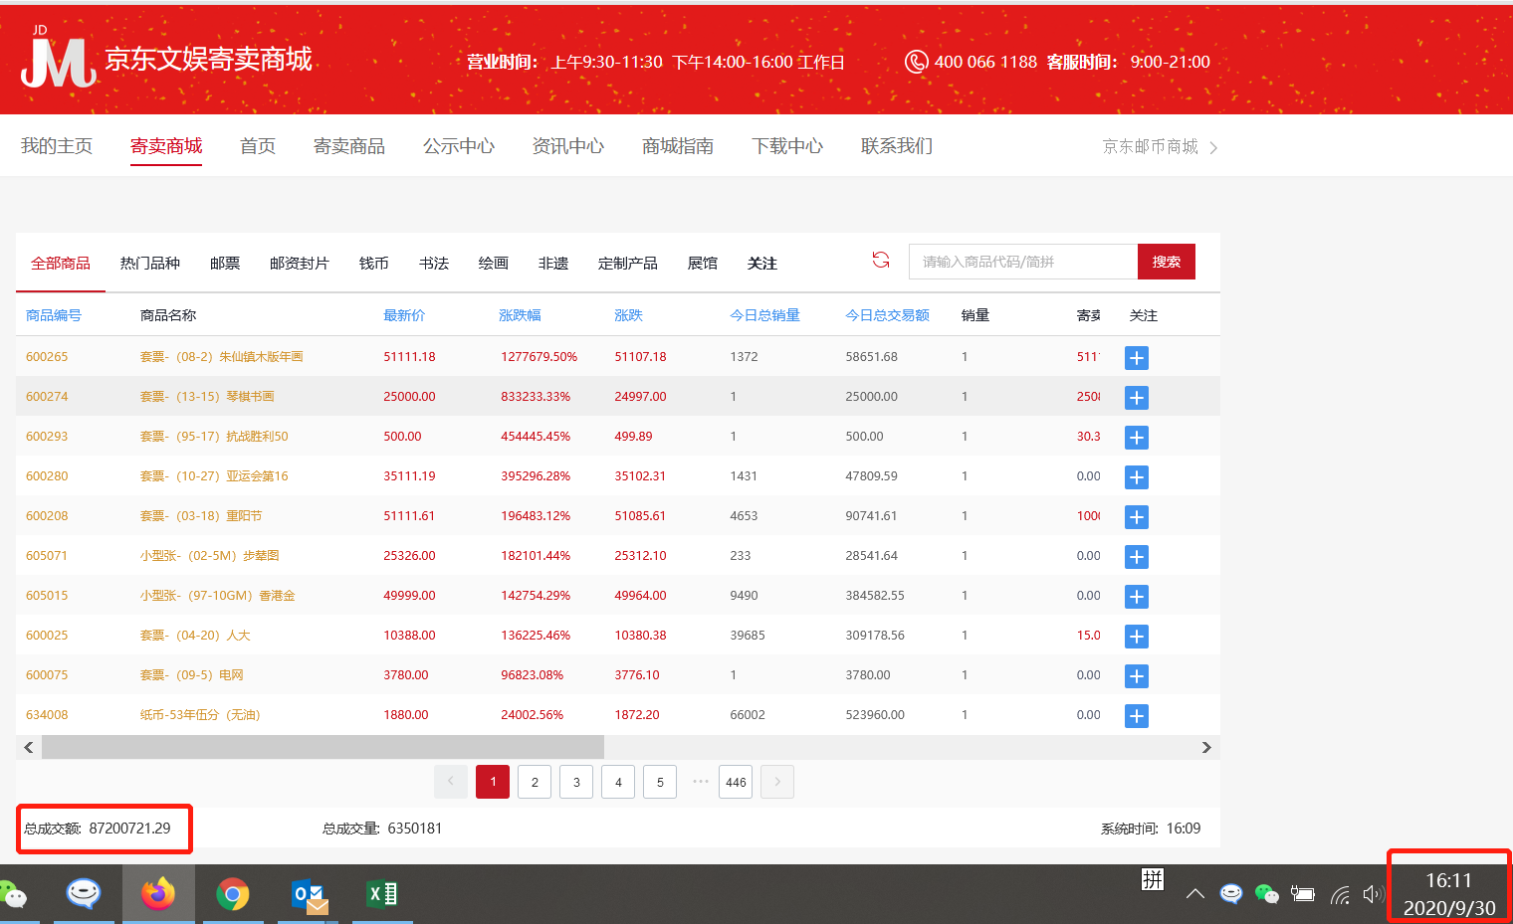
Task: Click the red 搜索 button
Action: pyautogui.click(x=1167, y=262)
